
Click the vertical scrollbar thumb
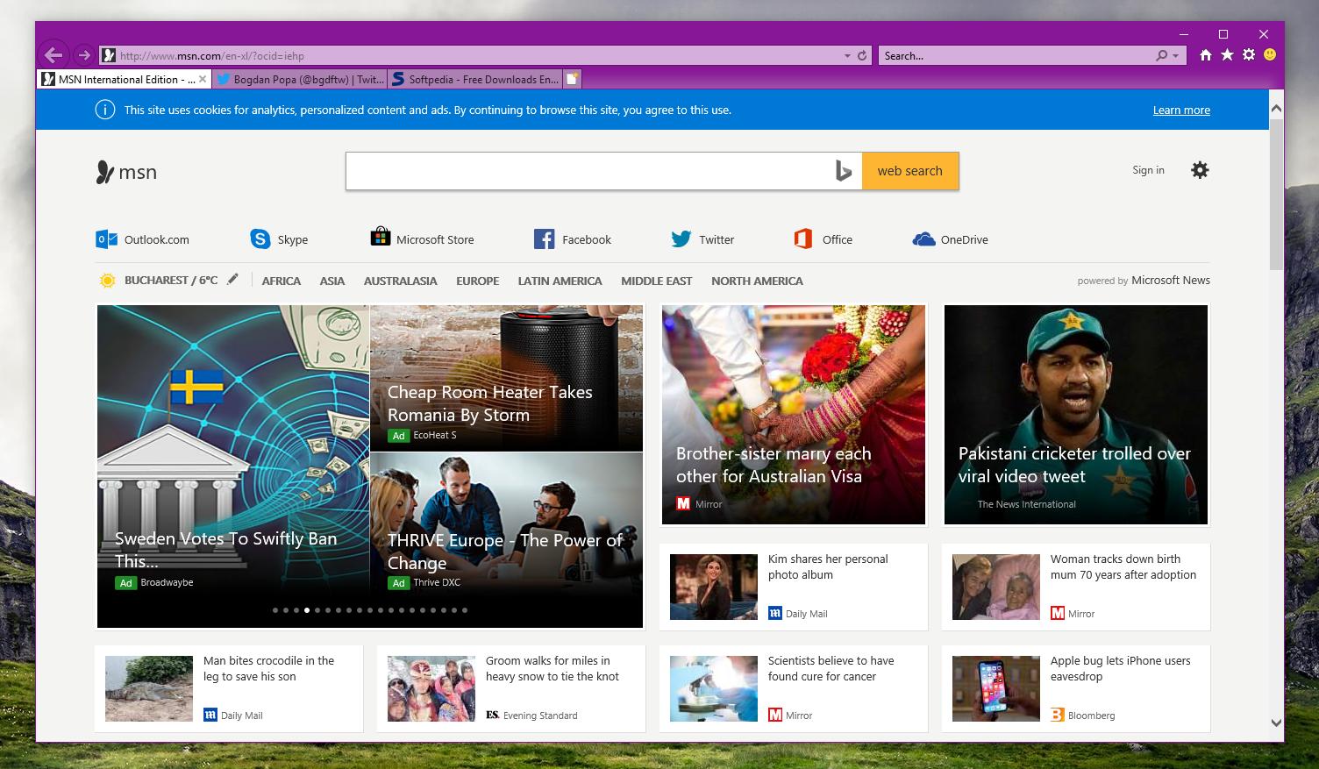coord(1276,195)
